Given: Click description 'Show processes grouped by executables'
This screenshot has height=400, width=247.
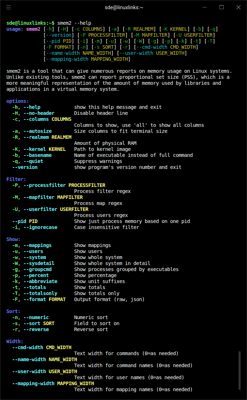Looking at the screenshot, I should [x=126, y=269].
